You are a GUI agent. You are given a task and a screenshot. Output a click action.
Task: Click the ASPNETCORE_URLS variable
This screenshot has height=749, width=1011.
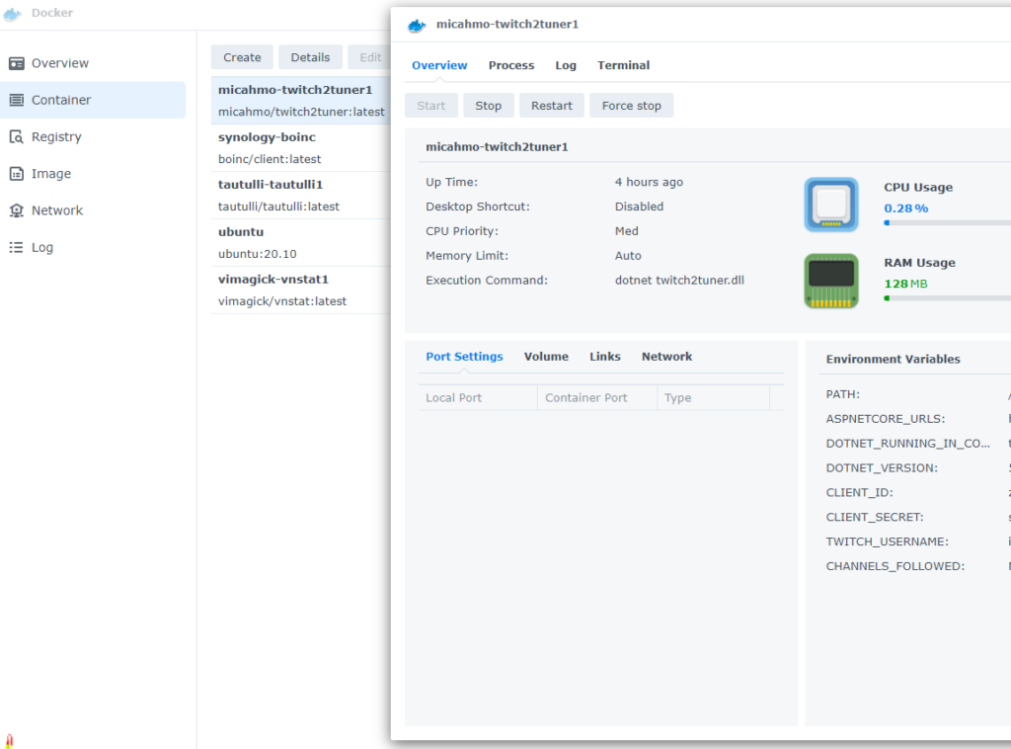886,419
